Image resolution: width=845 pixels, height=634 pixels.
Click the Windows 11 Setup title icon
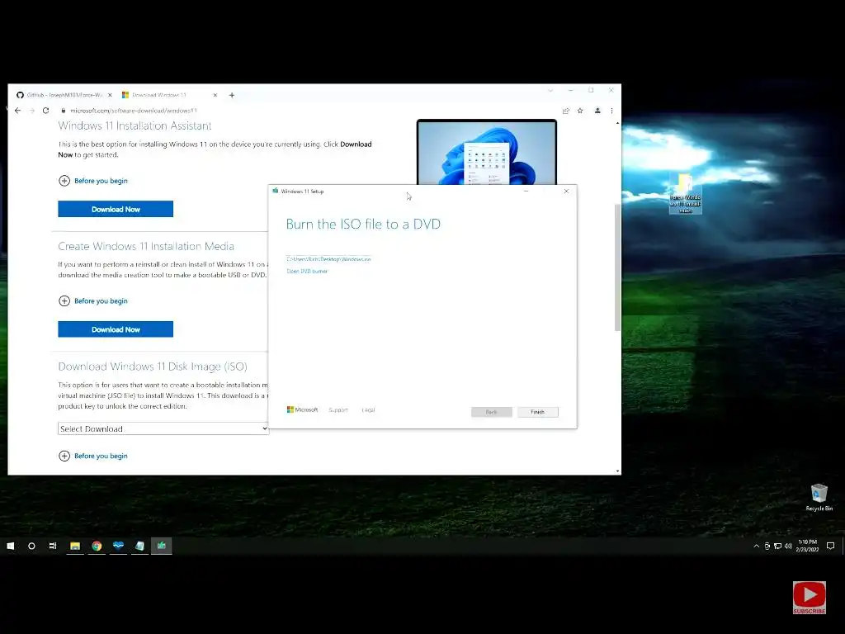coord(276,191)
